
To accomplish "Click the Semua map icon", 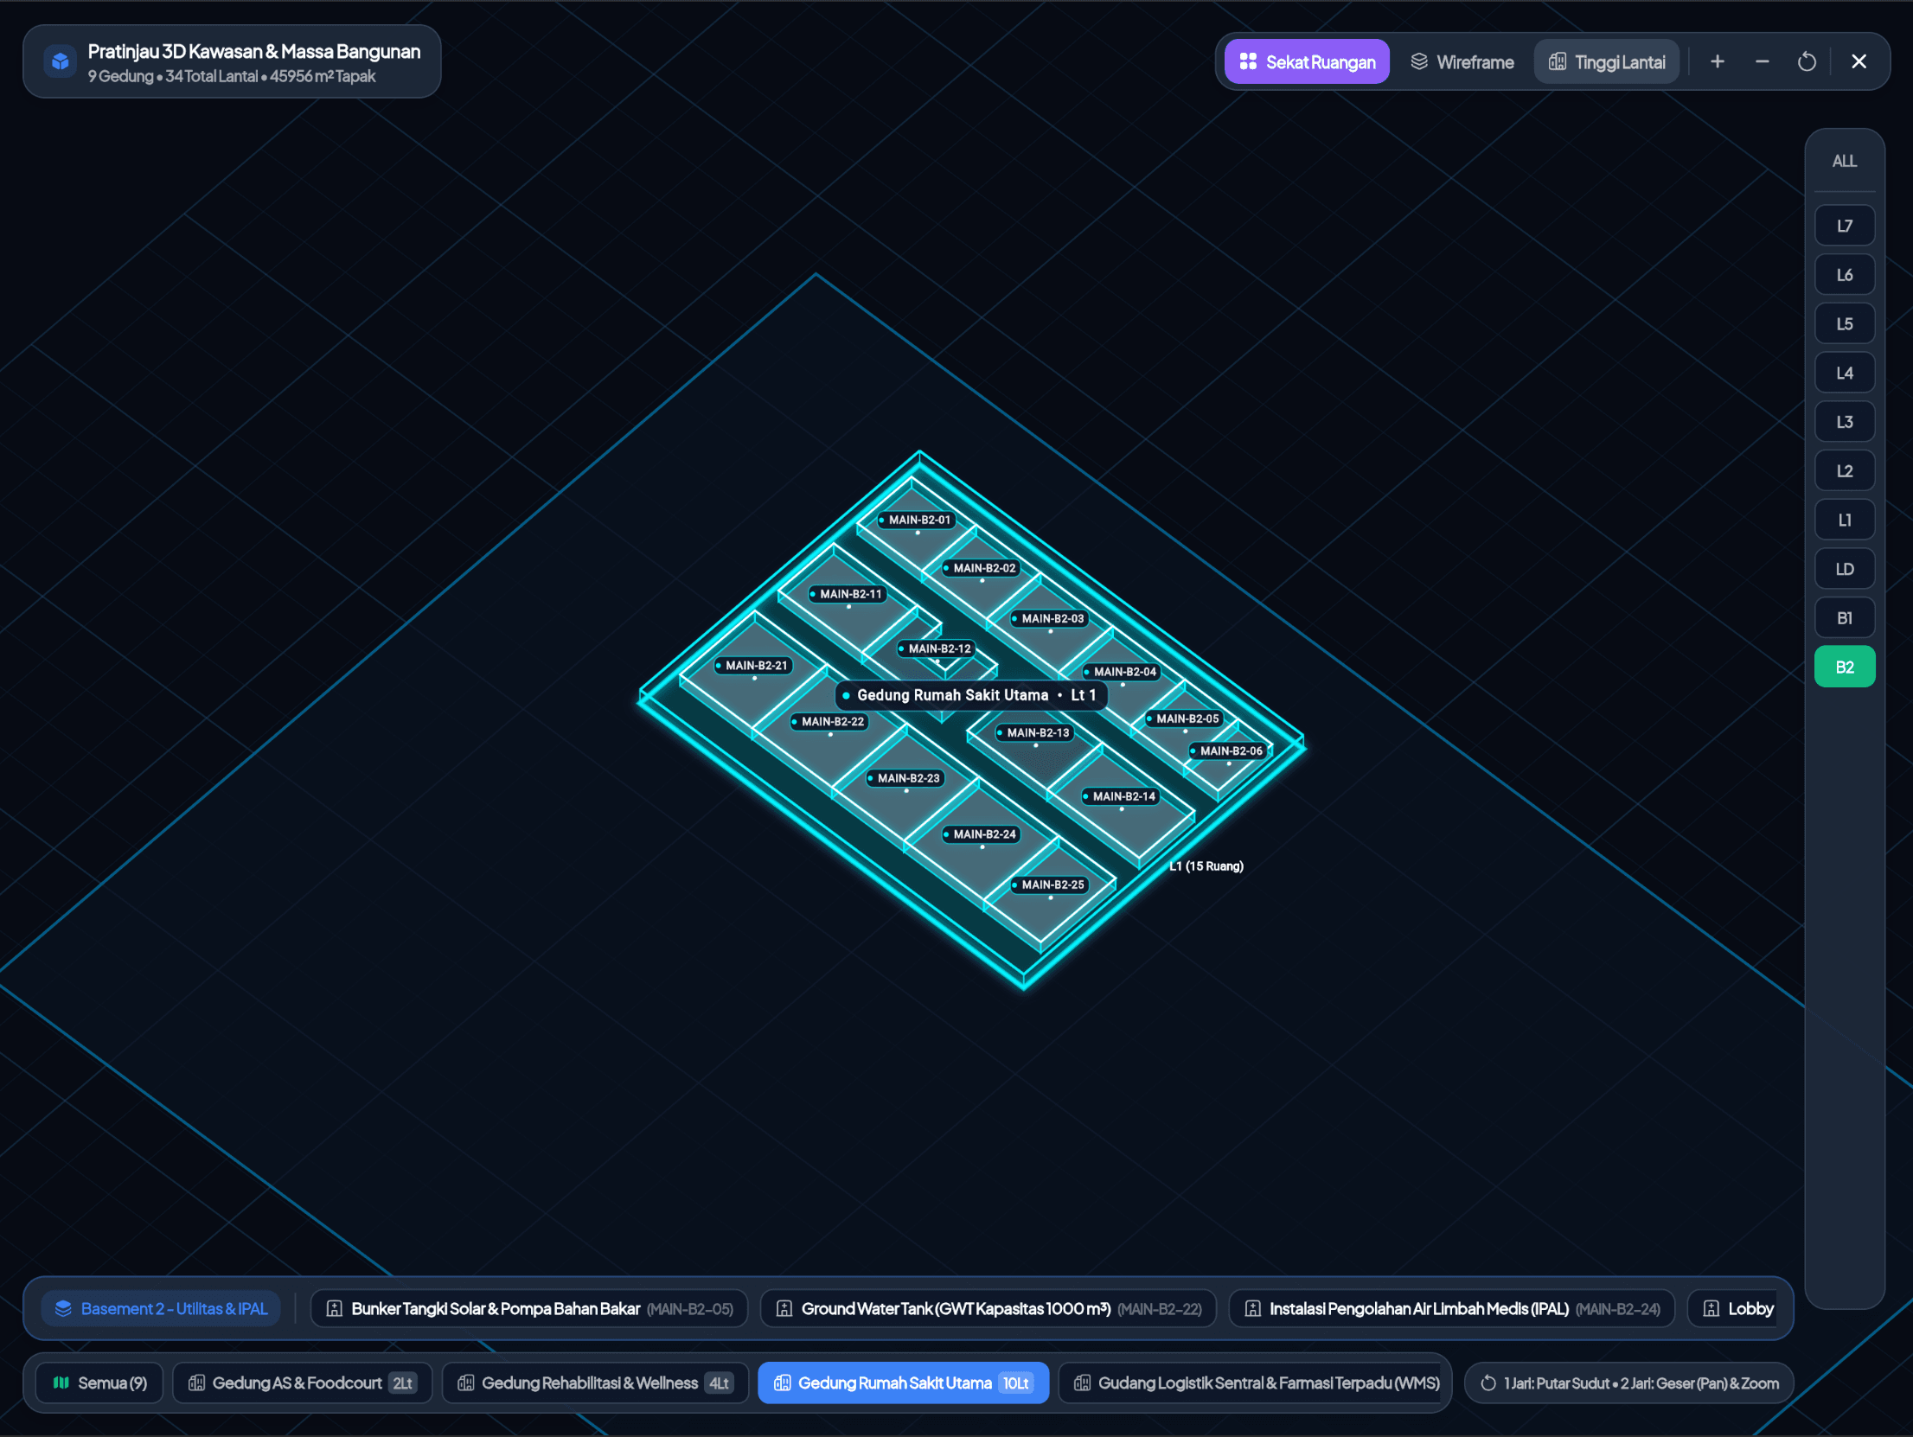I will coord(61,1383).
